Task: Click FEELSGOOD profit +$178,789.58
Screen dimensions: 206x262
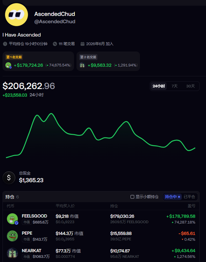Action: [181, 216]
